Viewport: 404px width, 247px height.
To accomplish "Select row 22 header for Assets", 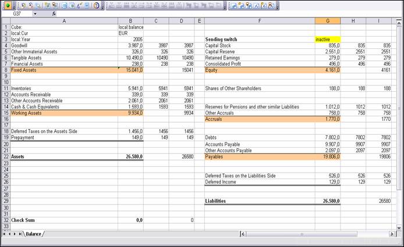I will (x=5, y=156).
